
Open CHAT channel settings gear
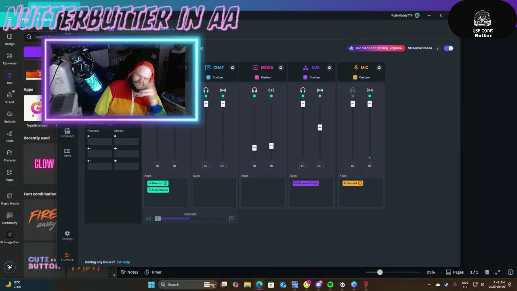click(x=232, y=67)
